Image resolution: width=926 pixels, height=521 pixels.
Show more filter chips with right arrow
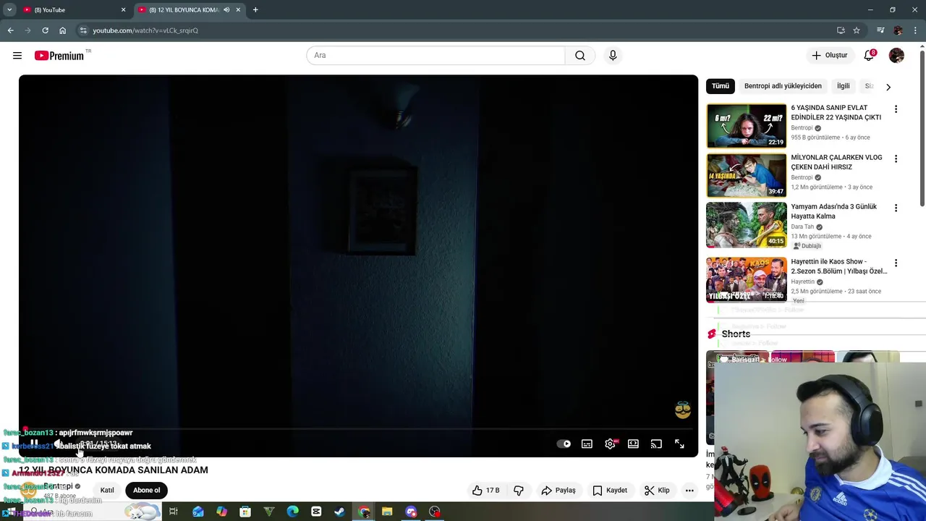[888, 87]
